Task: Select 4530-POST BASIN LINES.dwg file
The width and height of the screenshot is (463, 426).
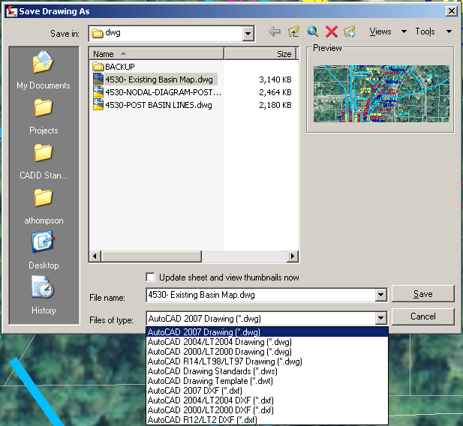Action: point(152,105)
